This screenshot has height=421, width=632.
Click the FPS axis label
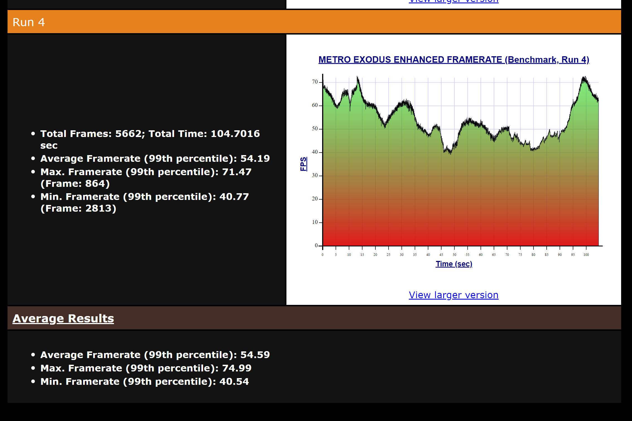[x=303, y=164]
